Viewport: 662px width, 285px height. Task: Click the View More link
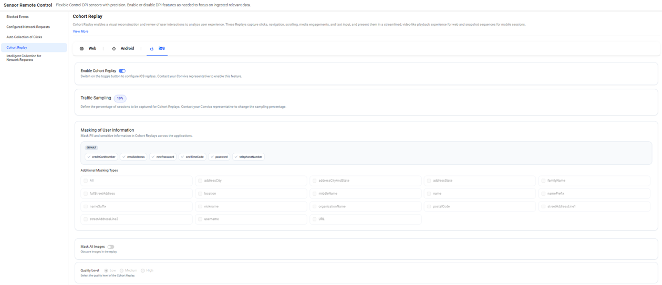(x=80, y=31)
